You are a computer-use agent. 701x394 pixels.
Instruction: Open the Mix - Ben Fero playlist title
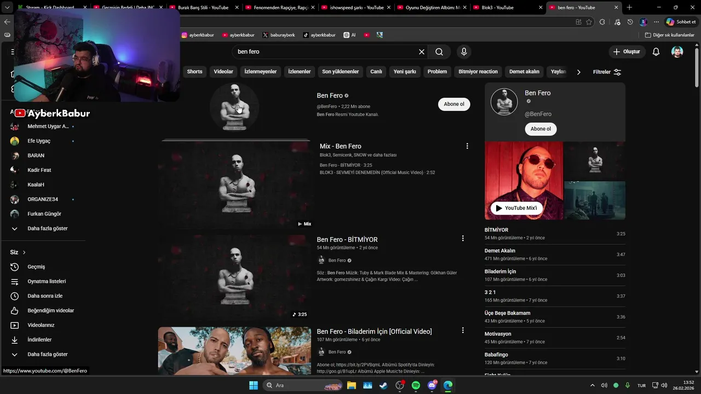(341, 146)
